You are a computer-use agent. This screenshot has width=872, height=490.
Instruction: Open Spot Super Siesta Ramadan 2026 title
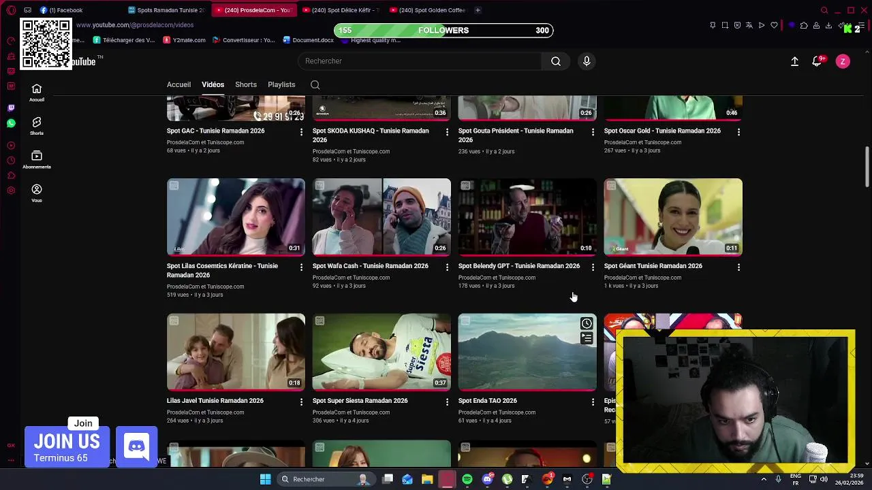(x=360, y=401)
